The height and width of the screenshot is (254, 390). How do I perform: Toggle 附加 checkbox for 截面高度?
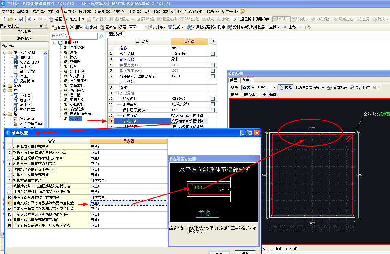click(x=213, y=70)
